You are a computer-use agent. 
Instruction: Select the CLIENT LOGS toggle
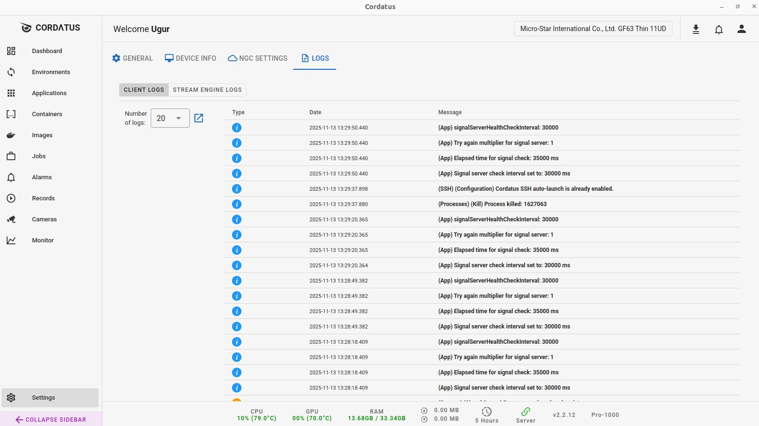pyautogui.click(x=144, y=90)
